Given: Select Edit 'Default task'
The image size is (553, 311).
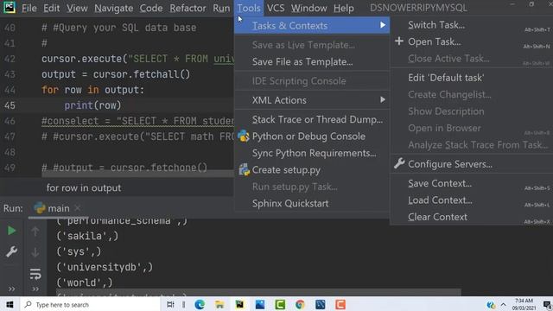Looking at the screenshot, I should [472, 78].
